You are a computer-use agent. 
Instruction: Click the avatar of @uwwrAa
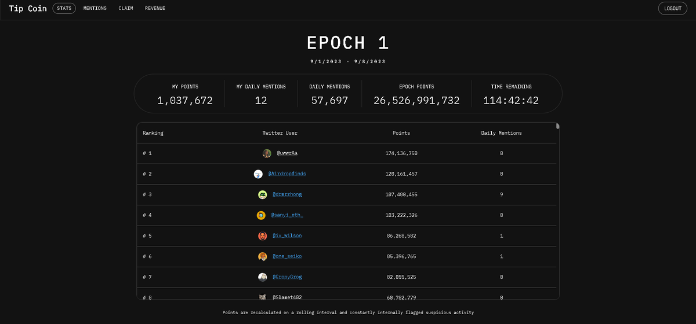point(267,153)
